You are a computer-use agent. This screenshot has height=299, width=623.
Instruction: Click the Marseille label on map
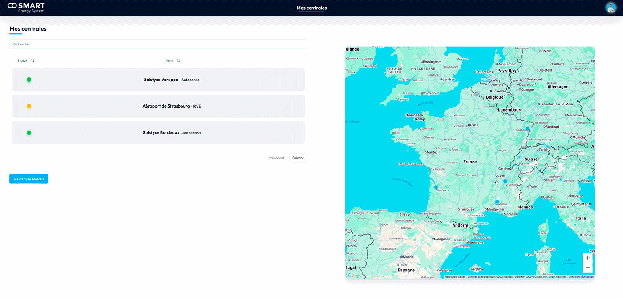click(x=510, y=214)
